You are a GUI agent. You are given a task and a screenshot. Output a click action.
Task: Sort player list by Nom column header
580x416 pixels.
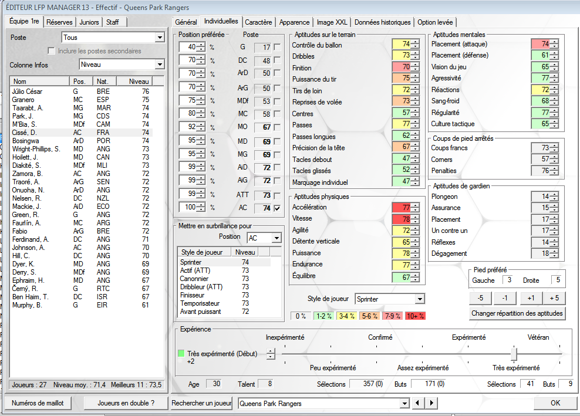(x=40, y=82)
